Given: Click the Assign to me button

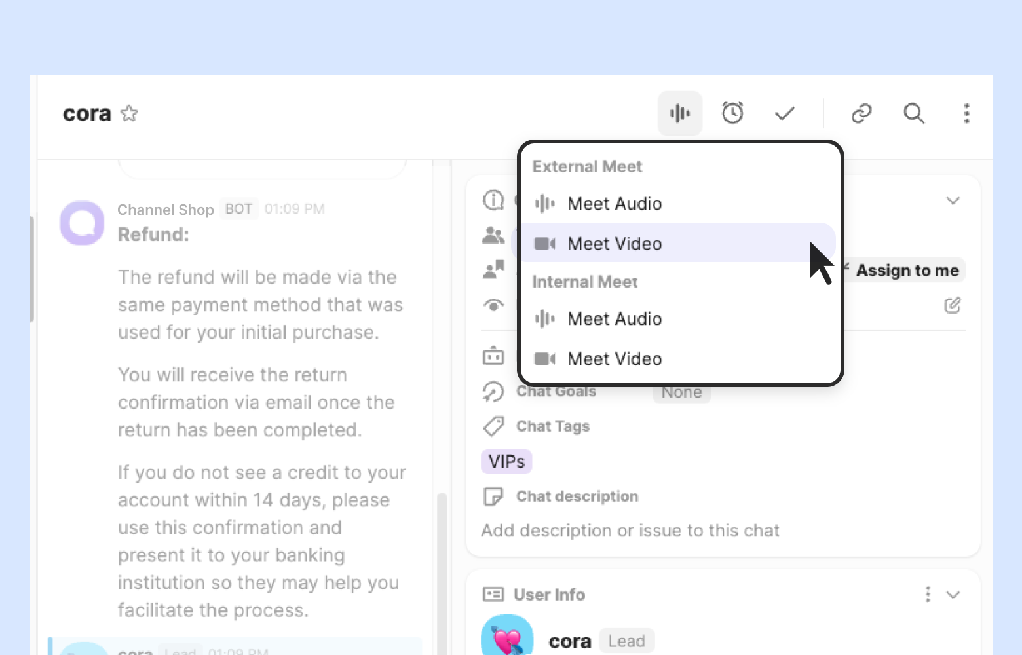Looking at the screenshot, I should pyautogui.click(x=907, y=271).
